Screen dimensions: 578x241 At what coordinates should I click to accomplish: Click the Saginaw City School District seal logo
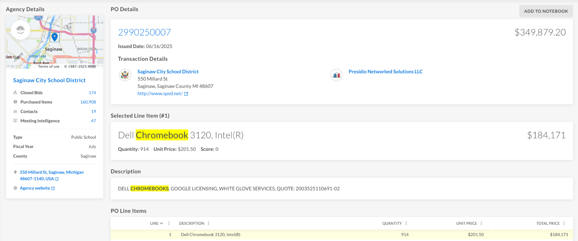click(125, 75)
